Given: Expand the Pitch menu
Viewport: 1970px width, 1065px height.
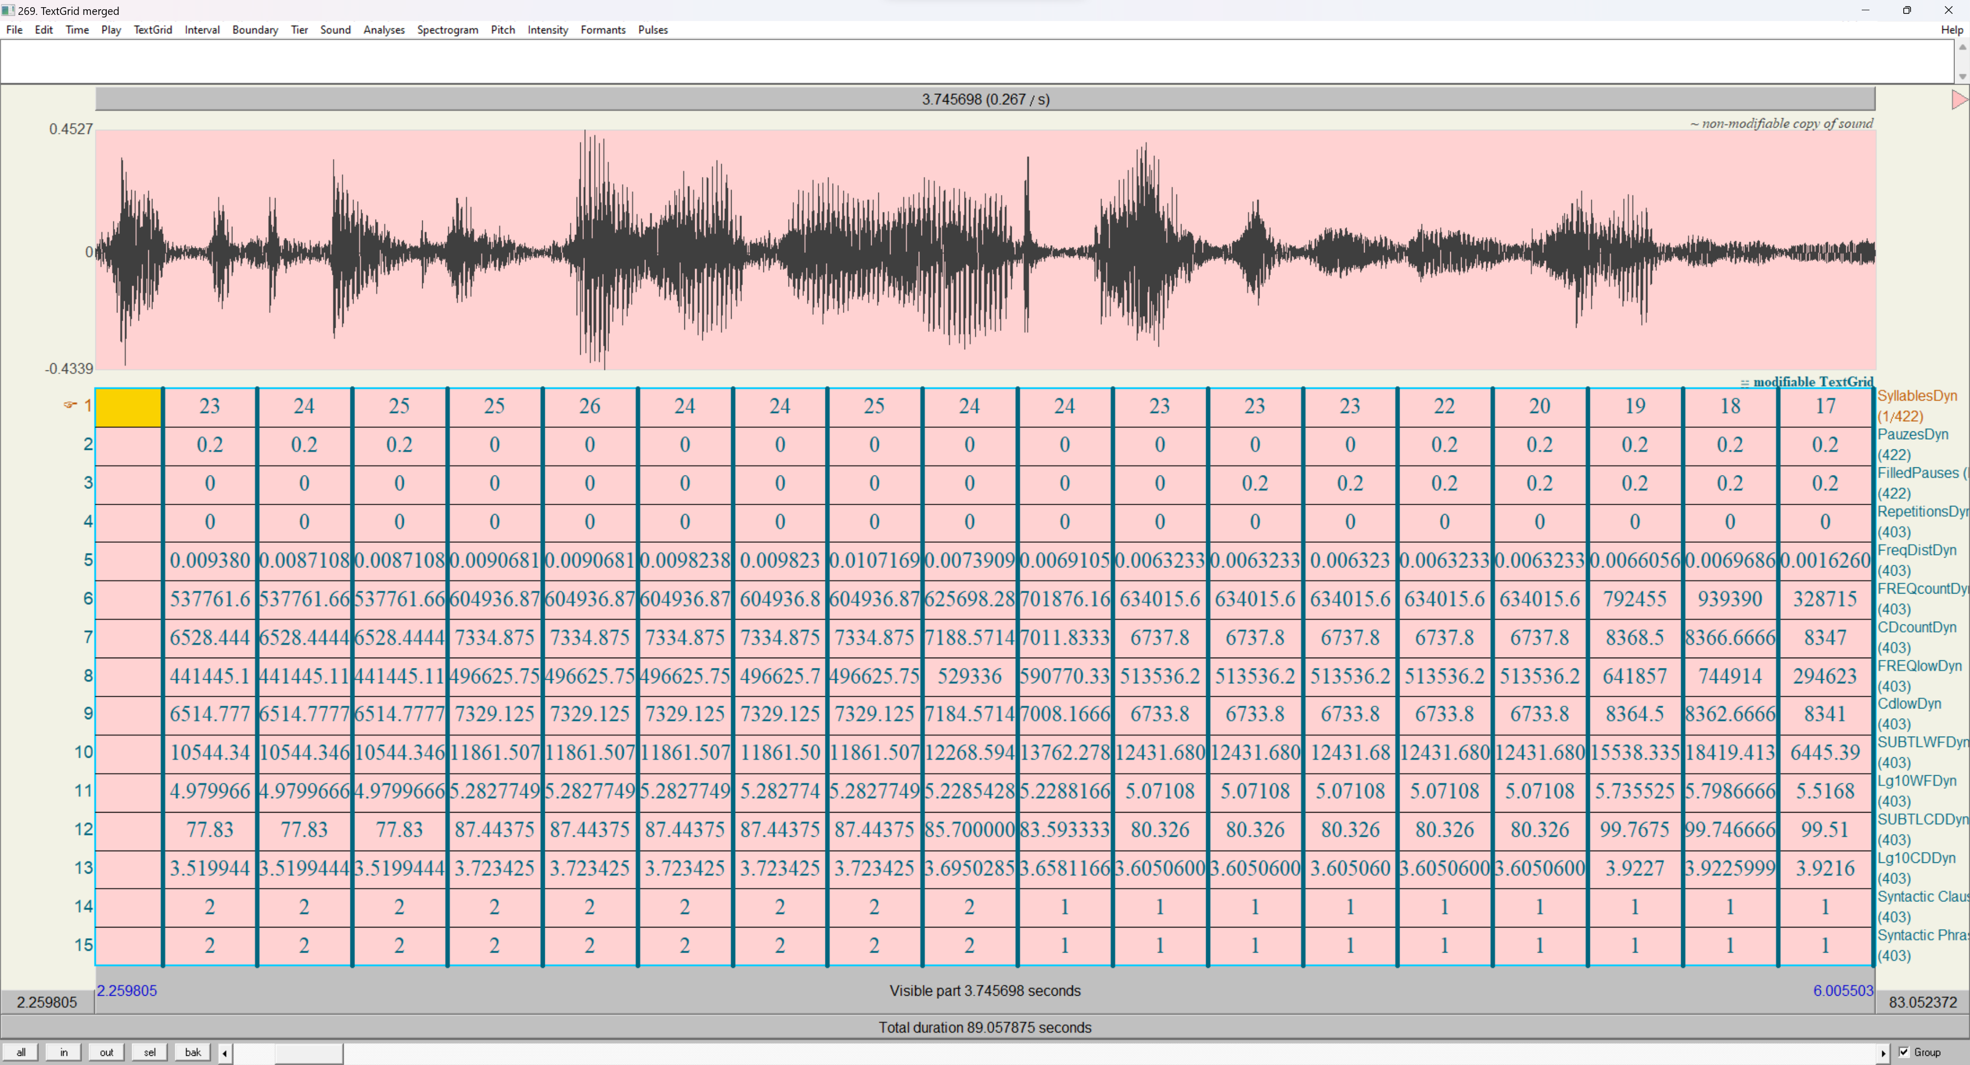Looking at the screenshot, I should click(502, 30).
